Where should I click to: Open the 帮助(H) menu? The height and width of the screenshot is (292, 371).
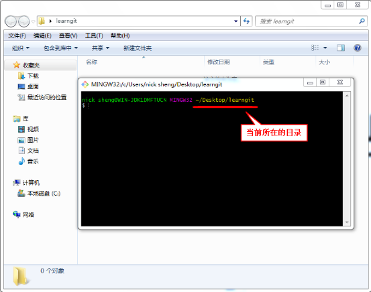tap(120, 35)
